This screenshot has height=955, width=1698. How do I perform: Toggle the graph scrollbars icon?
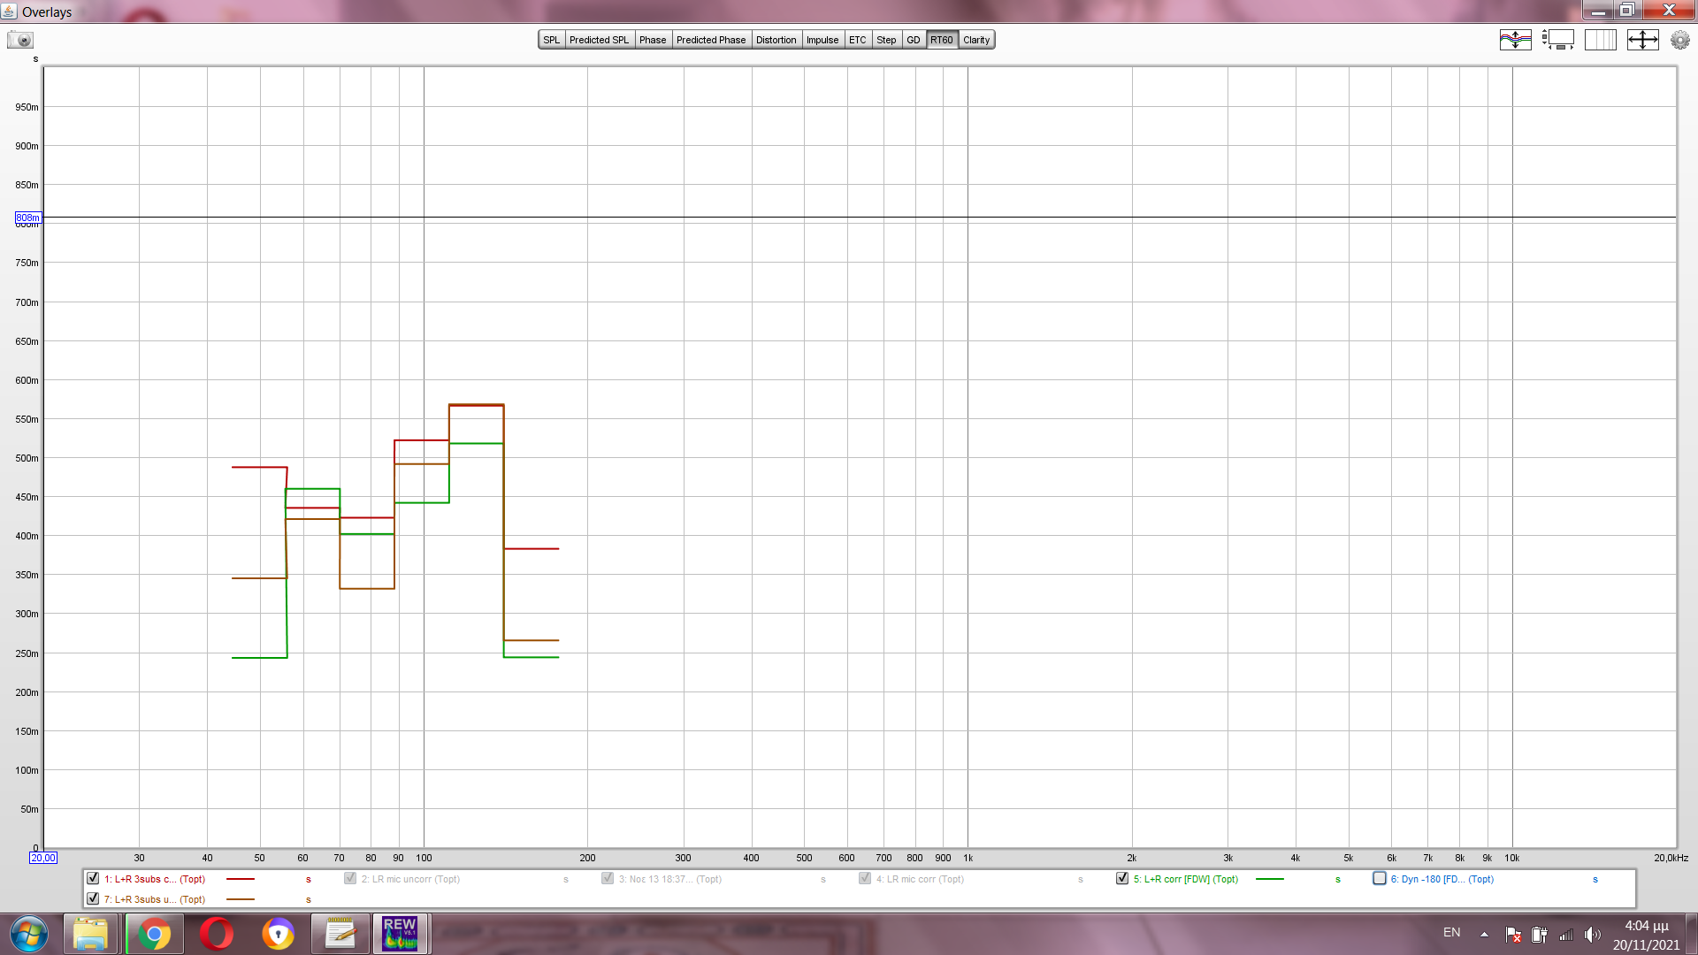(1558, 40)
